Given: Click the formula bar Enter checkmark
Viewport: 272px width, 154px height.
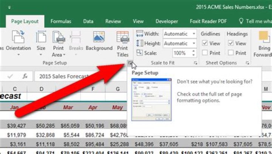Looking at the screenshot, I should pyautogui.click(x=10, y=76).
